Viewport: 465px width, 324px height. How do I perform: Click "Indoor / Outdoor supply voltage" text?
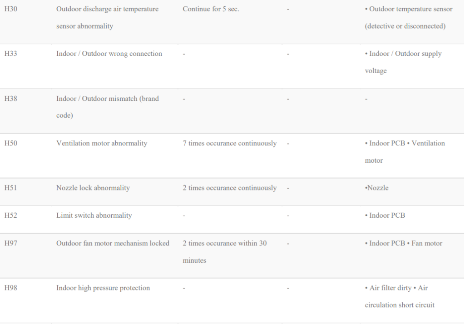click(x=403, y=62)
